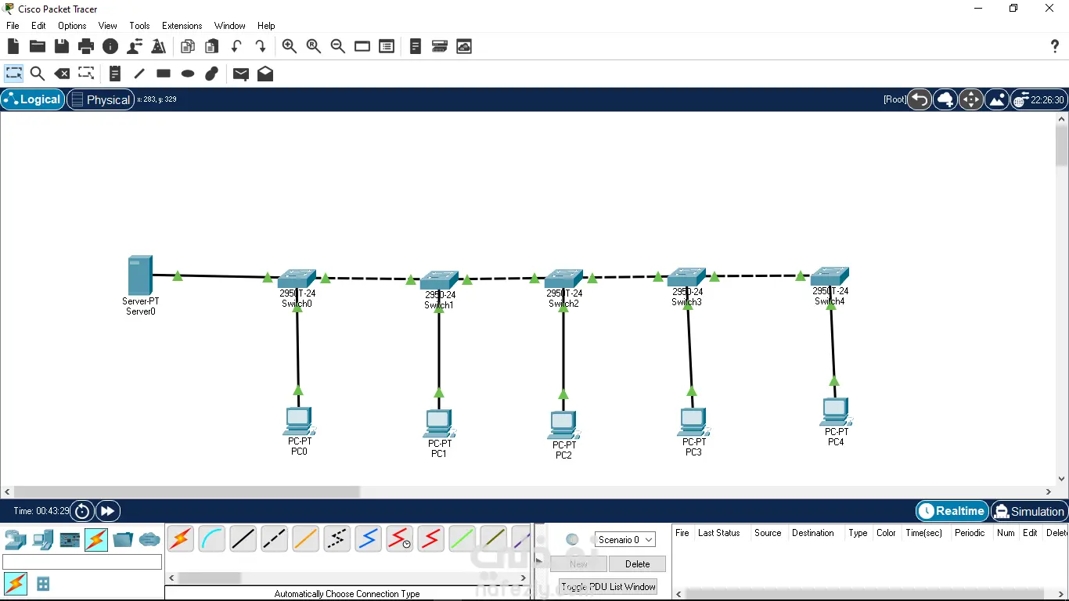
Task: Click Toggle PDU List Window button
Action: point(608,587)
